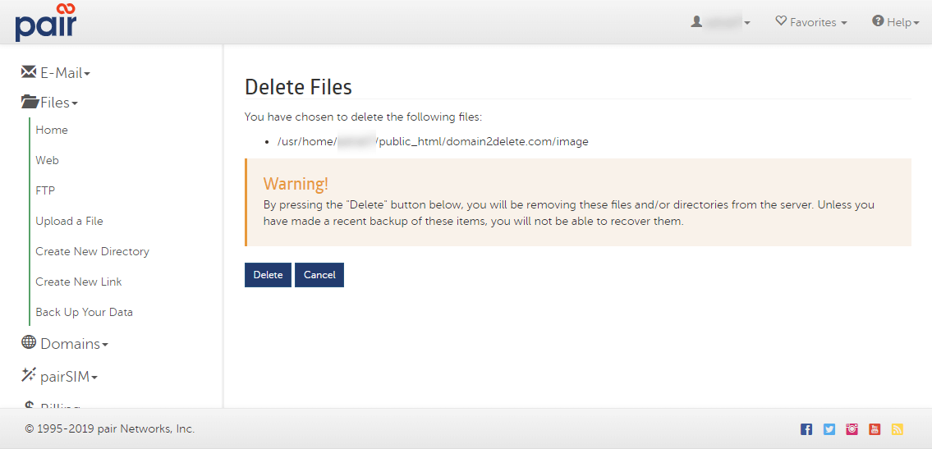The width and height of the screenshot is (932, 449).
Task: Open the YouTube social icon
Action: coord(875,429)
